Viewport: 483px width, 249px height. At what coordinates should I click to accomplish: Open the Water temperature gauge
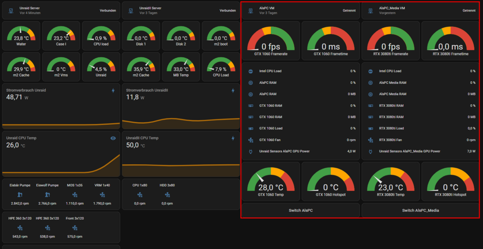click(x=21, y=36)
